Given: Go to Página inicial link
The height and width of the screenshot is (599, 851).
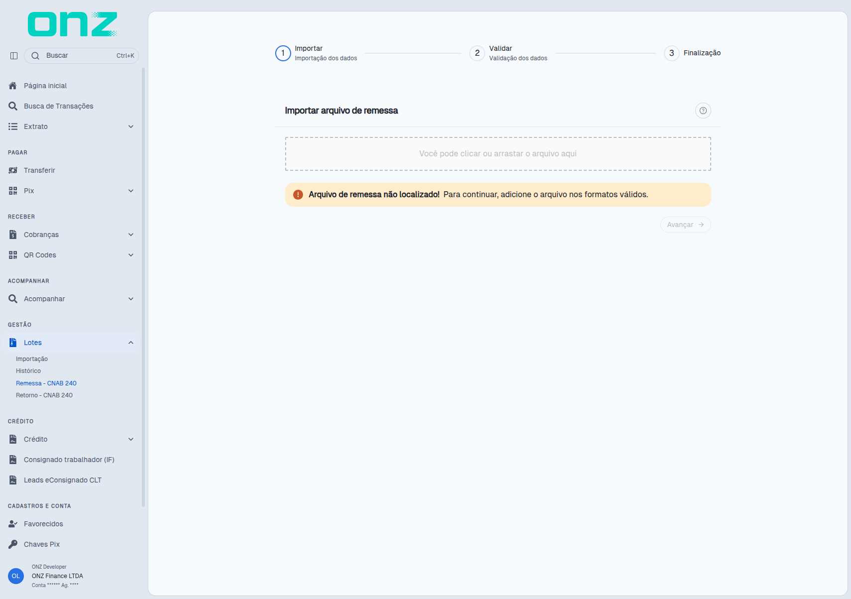Looking at the screenshot, I should 45,86.
